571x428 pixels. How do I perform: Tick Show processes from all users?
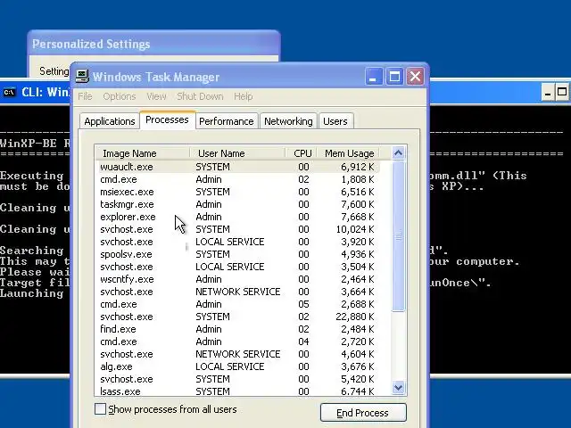pyautogui.click(x=100, y=409)
